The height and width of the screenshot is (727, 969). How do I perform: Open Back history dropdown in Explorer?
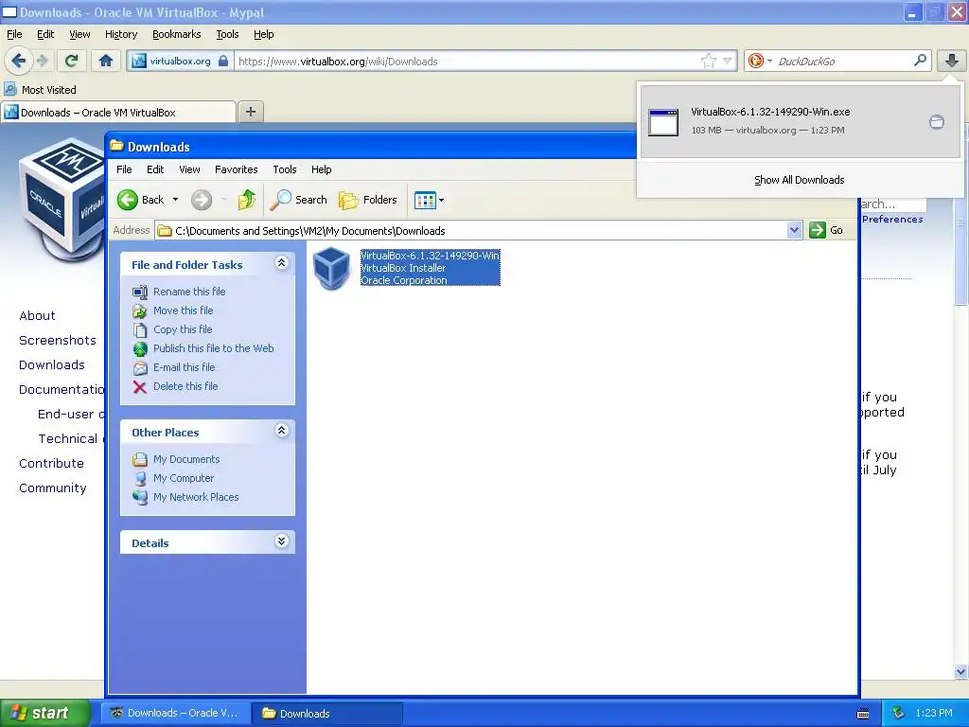(x=175, y=200)
